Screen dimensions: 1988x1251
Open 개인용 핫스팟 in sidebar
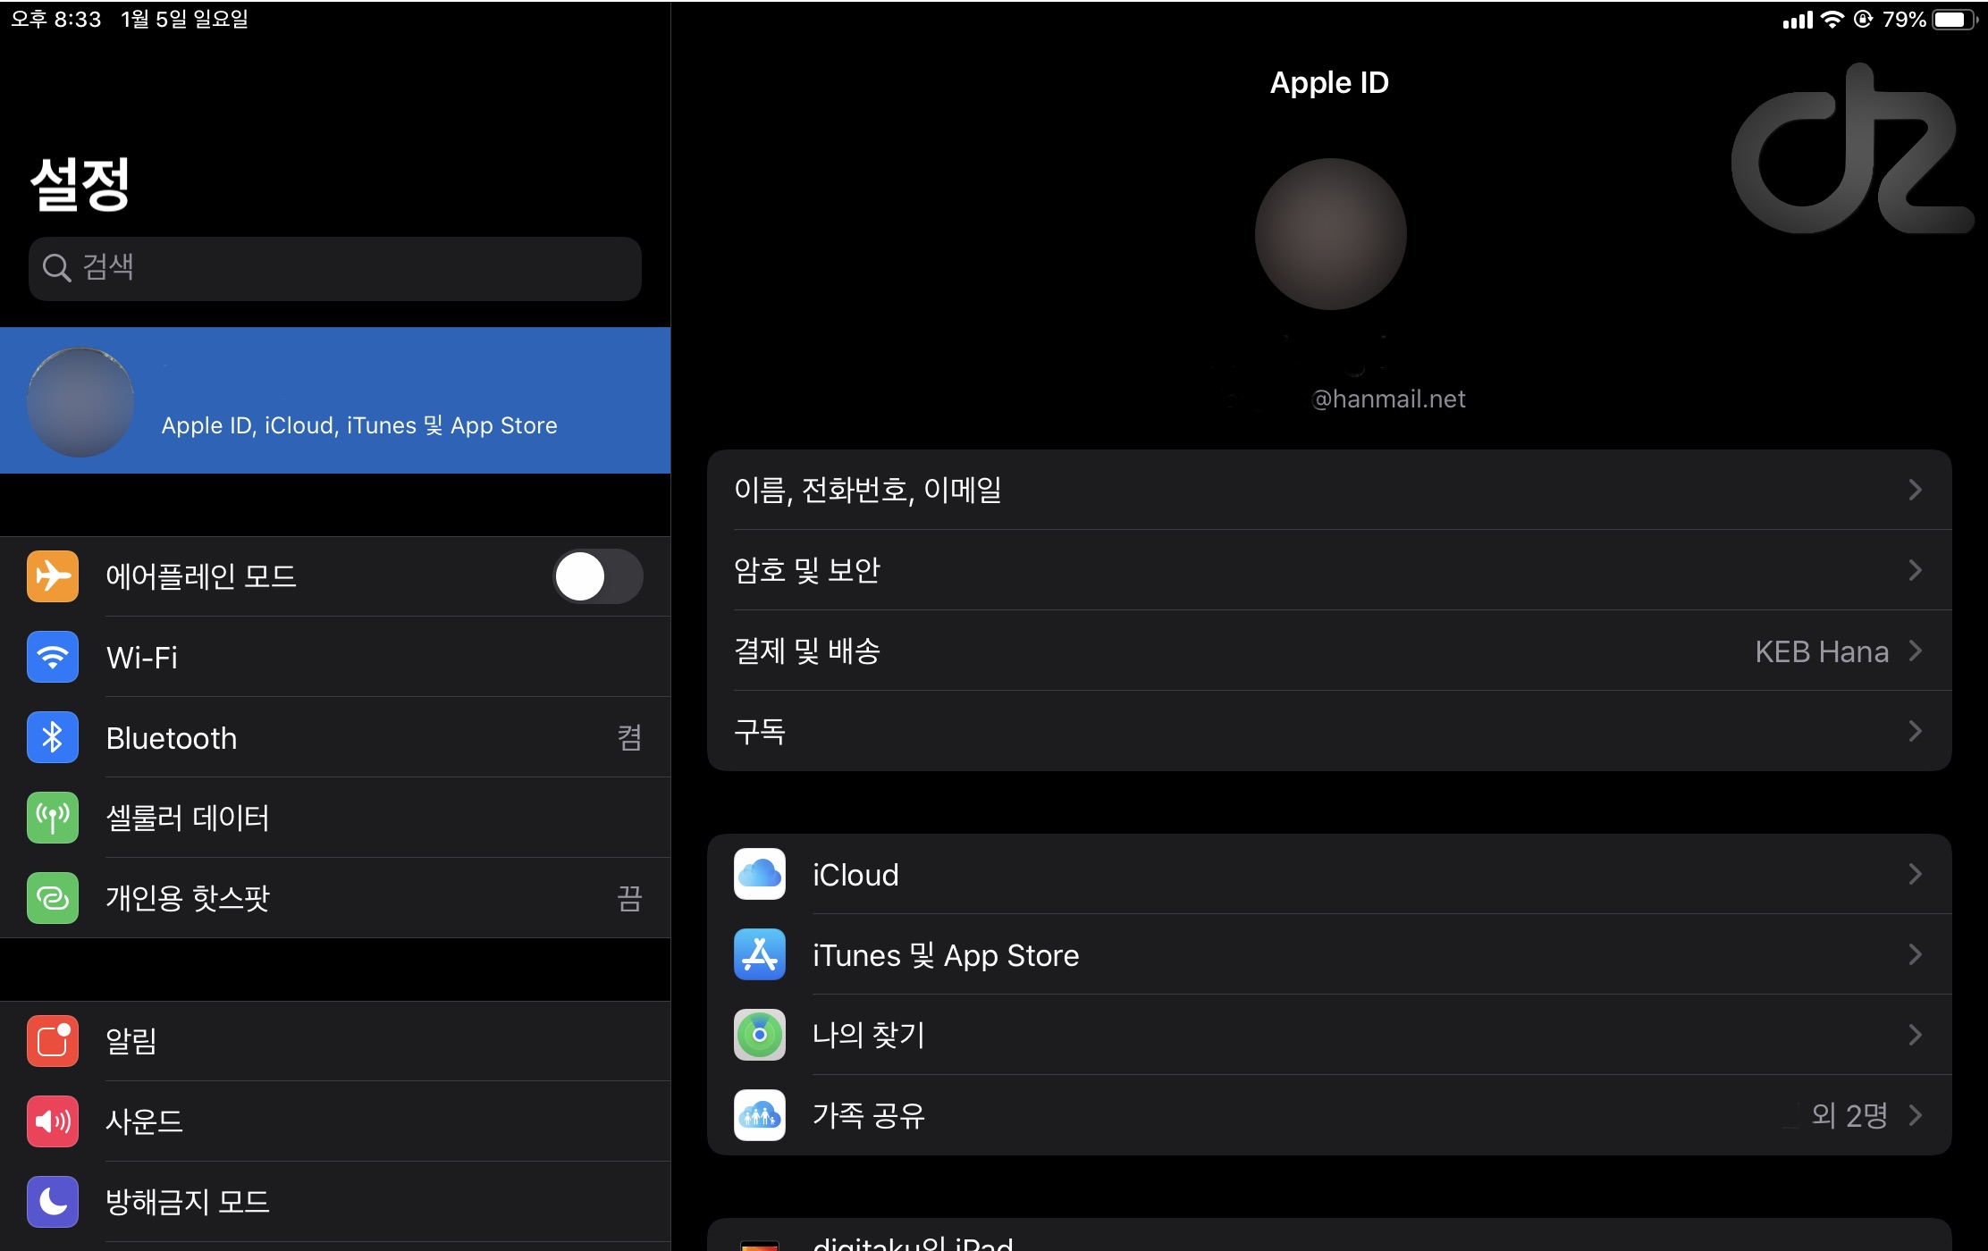[x=335, y=898]
